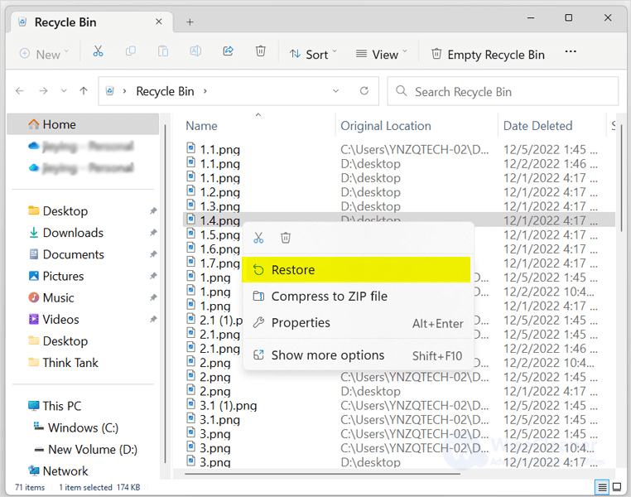Sort by Date Deleted column header
The image size is (631, 497).
(537, 126)
